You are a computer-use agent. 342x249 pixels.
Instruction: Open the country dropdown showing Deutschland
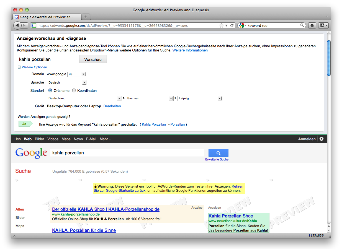84,98
